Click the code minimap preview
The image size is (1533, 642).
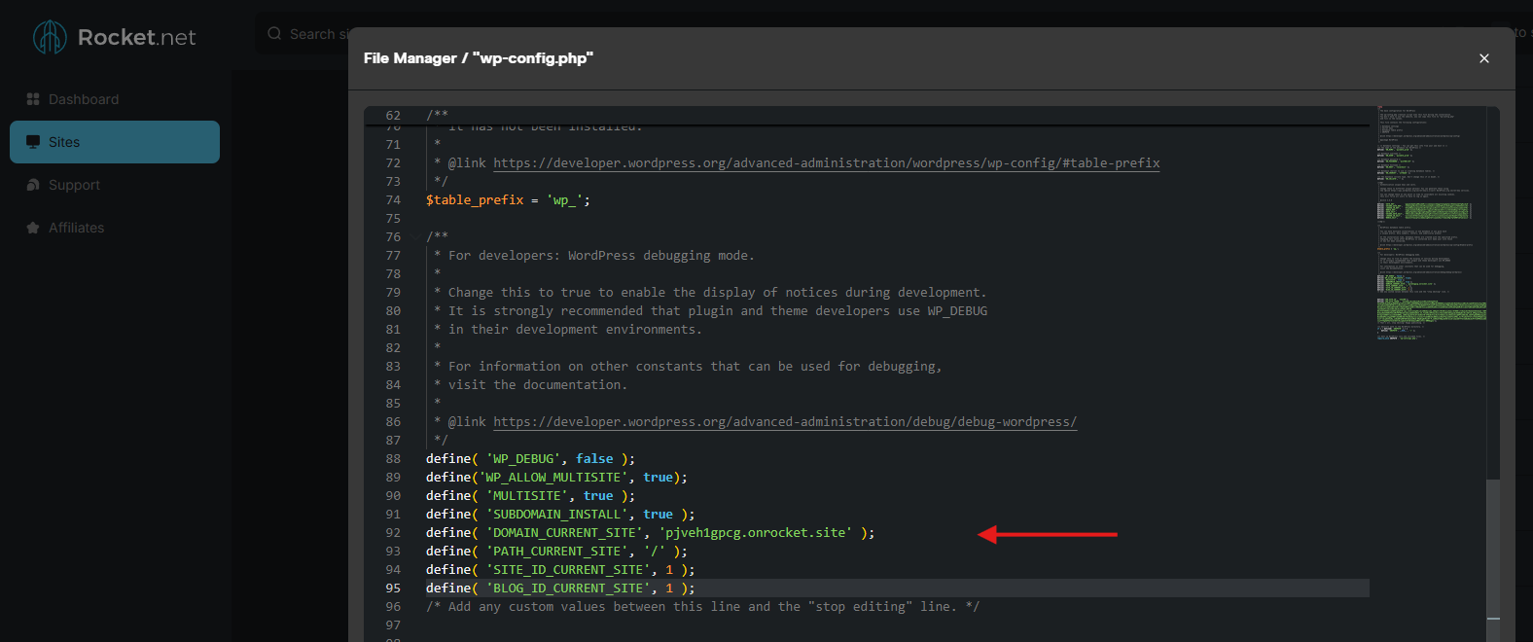click(x=1431, y=224)
